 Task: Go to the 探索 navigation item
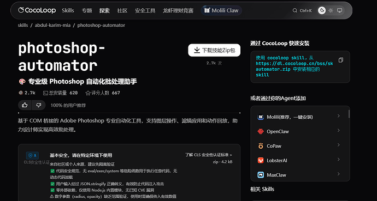coord(104,10)
